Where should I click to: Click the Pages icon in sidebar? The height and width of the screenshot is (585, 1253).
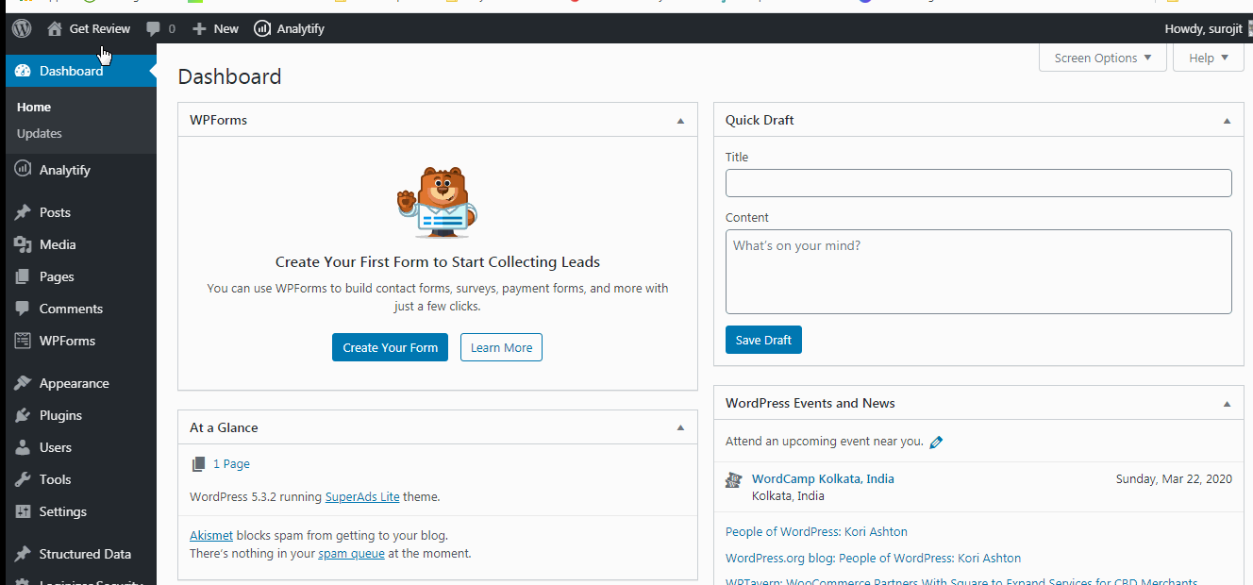click(x=23, y=276)
